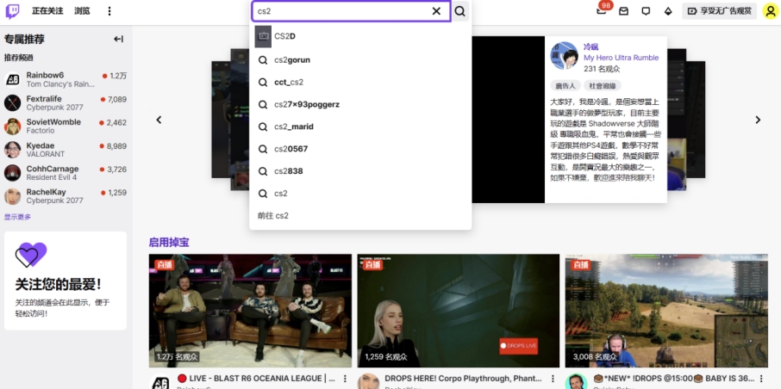Viewport: 781px width, 389px height.
Task: Click 显示更多 under recommended channels
Action: 17,217
